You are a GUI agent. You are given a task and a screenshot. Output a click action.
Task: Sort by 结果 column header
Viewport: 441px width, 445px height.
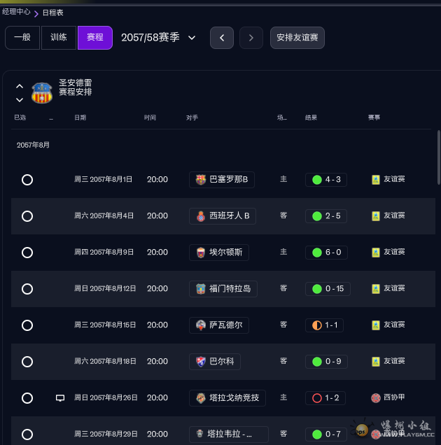point(311,118)
